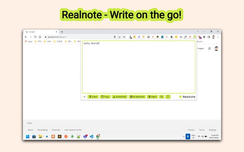Click the taskbar clock and date
Viewport: 244px width, 152px height.
pos(213,136)
